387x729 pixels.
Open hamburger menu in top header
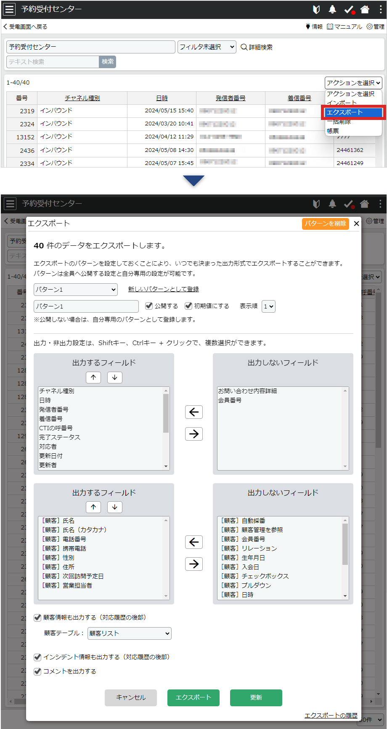(x=9, y=9)
